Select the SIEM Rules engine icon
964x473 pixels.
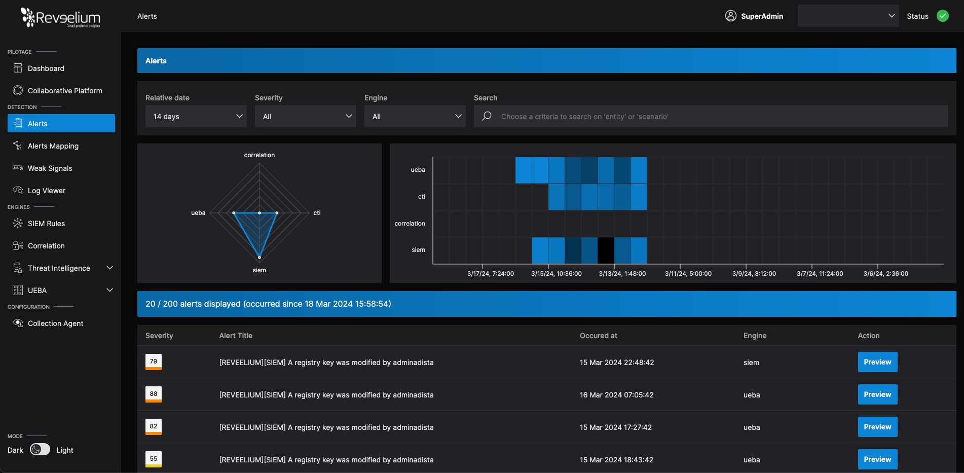(x=18, y=223)
